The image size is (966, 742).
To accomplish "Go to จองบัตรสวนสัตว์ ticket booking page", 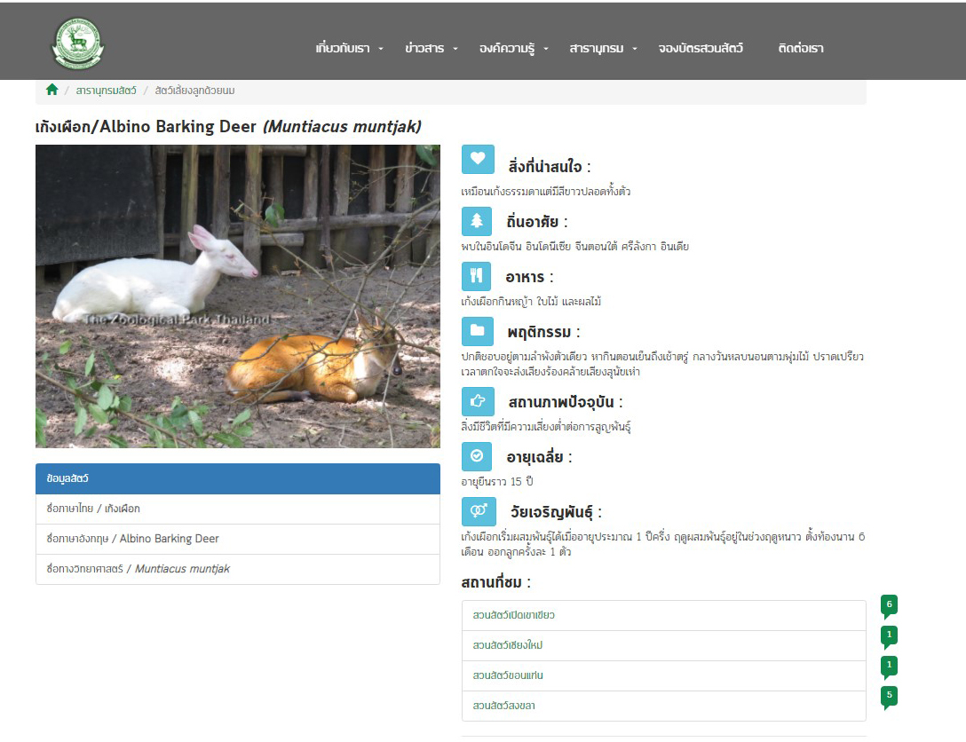I will [x=701, y=49].
